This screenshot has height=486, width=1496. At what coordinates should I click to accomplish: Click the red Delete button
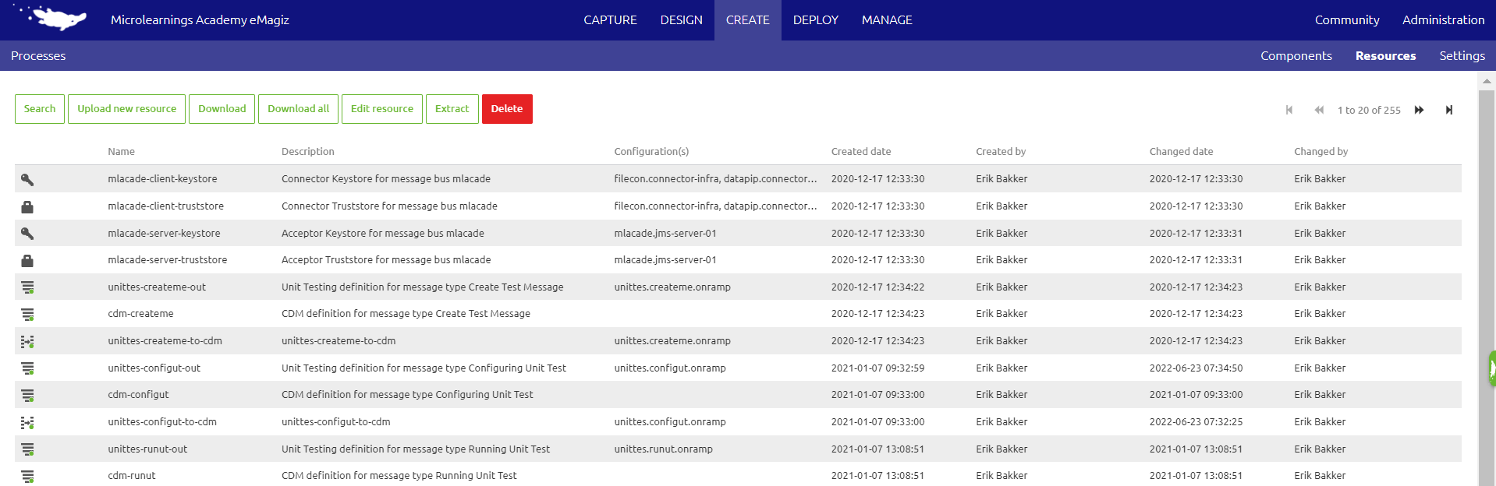click(x=507, y=109)
